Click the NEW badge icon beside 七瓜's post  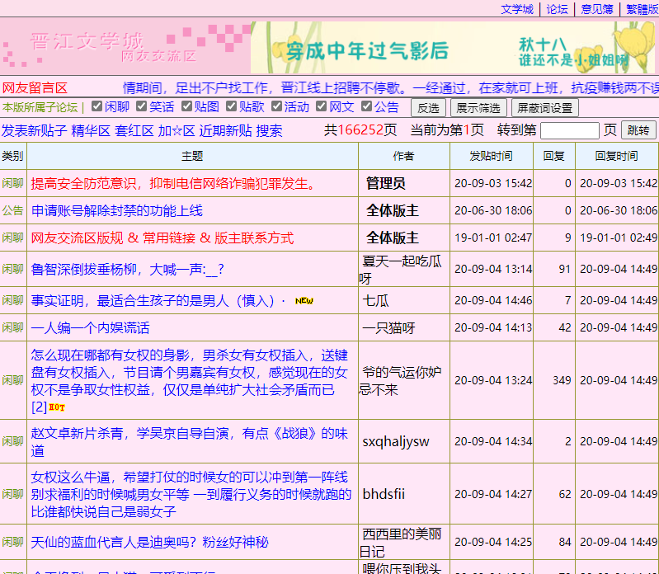pos(304,301)
